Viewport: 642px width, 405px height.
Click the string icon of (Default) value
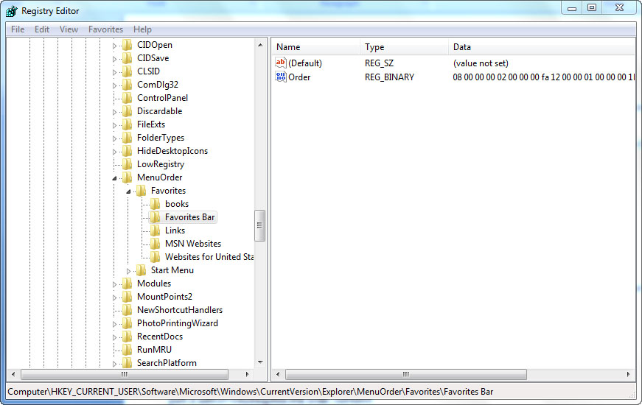(281, 63)
